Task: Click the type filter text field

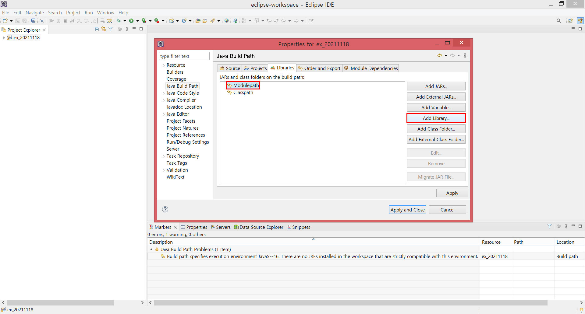Action: coord(184,56)
